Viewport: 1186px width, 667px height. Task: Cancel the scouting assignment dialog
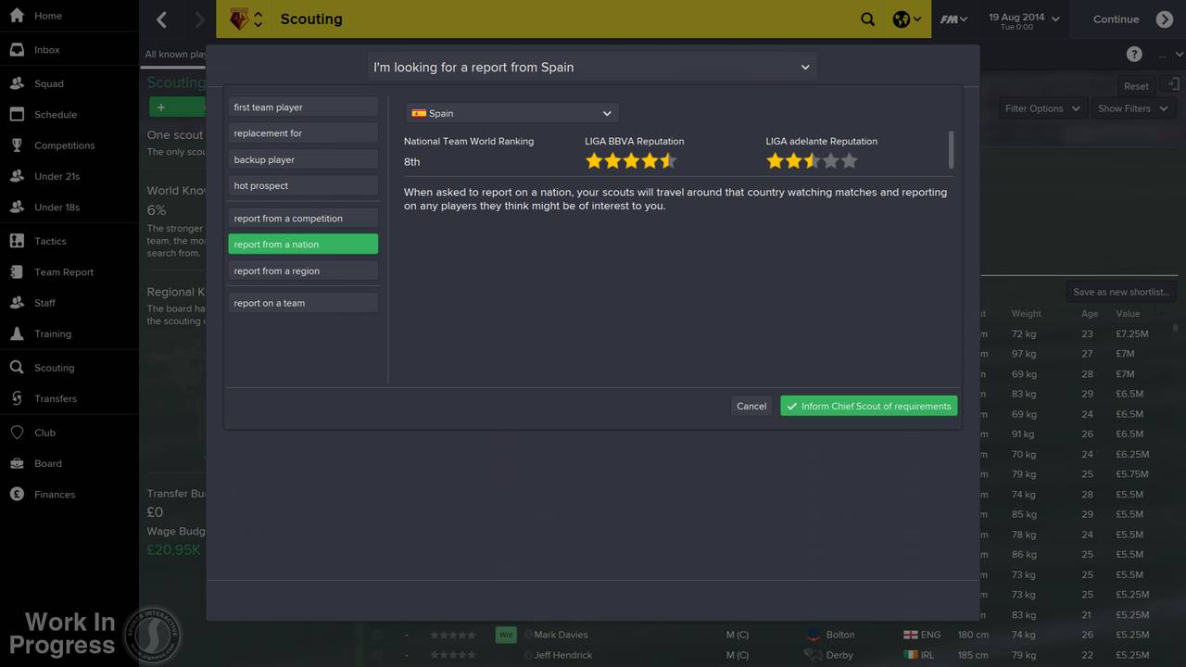click(751, 406)
